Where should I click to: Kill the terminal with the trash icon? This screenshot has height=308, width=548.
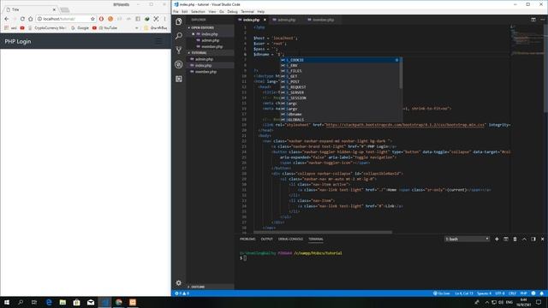click(515, 240)
